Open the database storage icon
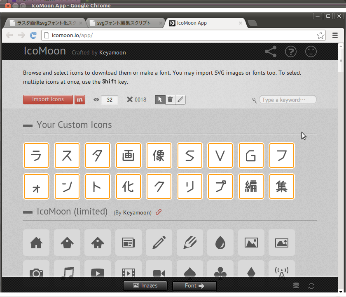The height and width of the screenshot is (297, 346). click(x=296, y=286)
